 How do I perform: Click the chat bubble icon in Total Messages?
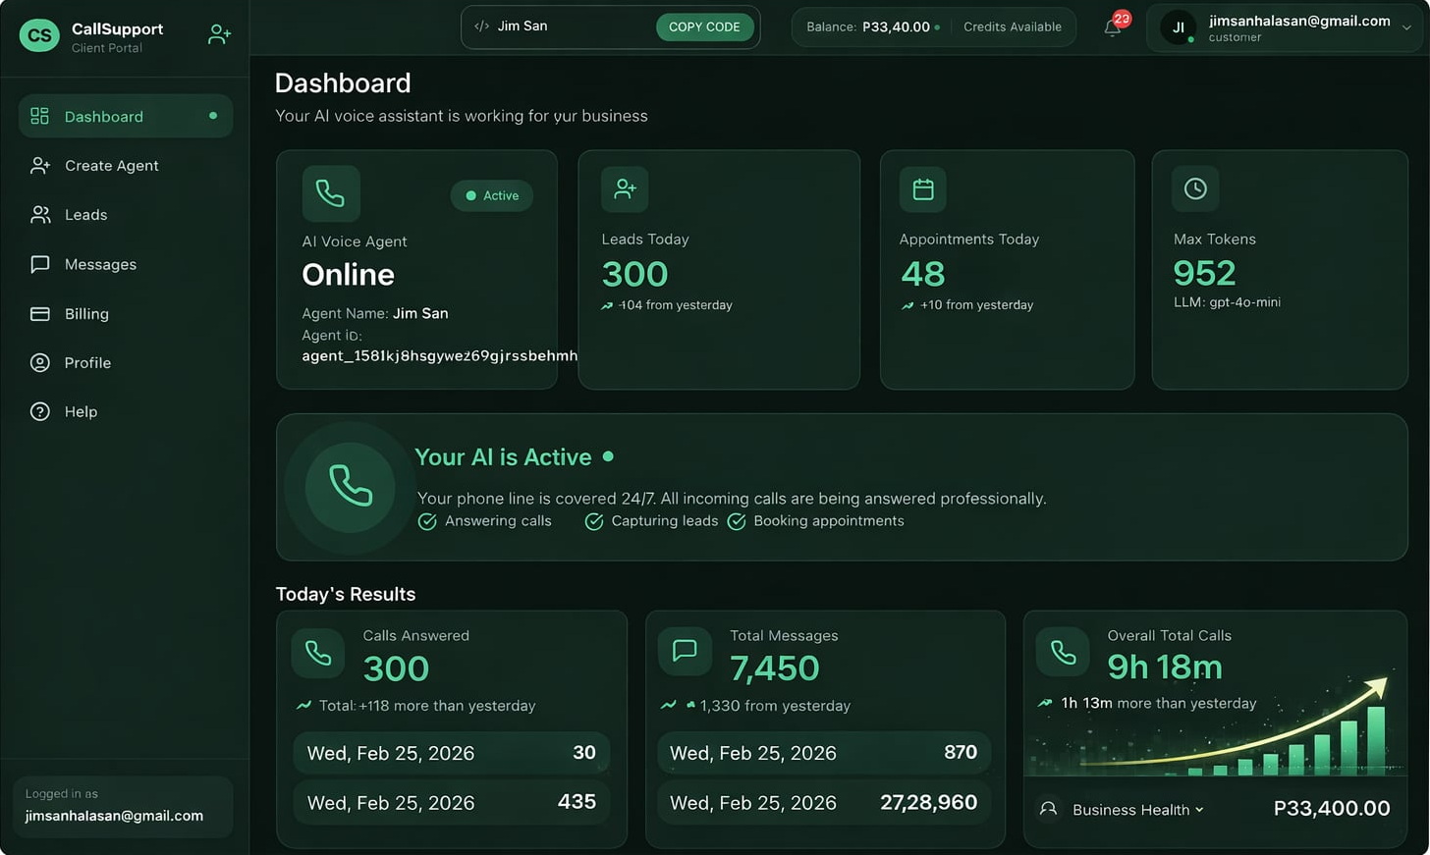click(685, 651)
